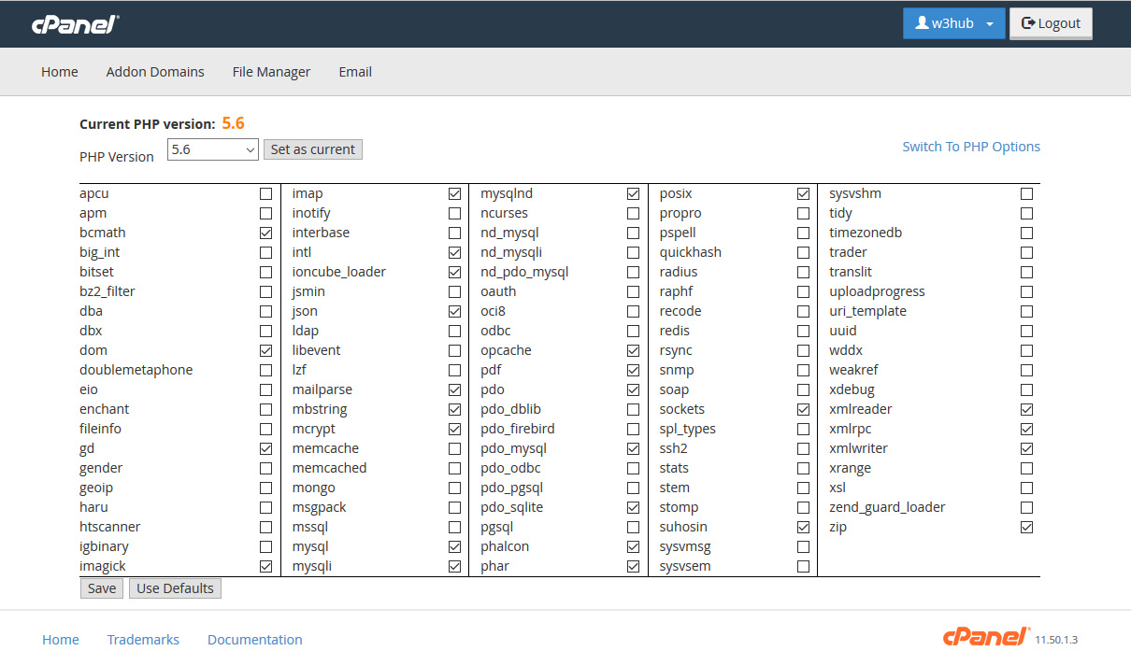1131x665 pixels.
Task: Uncheck the bcmath extension
Action: coord(266,233)
